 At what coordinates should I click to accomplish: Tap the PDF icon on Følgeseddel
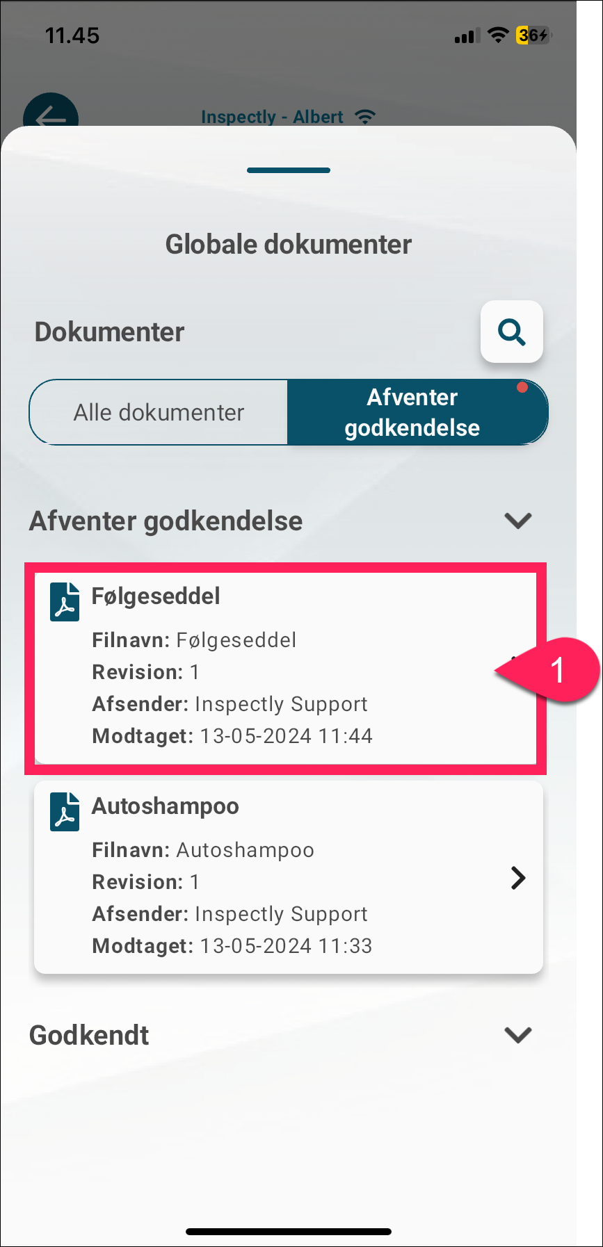[x=65, y=601]
